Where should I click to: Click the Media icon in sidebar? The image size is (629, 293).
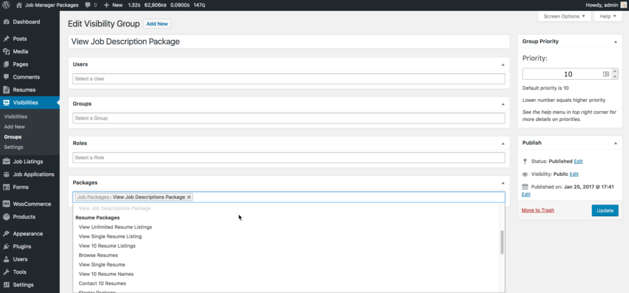coord(6,52)
